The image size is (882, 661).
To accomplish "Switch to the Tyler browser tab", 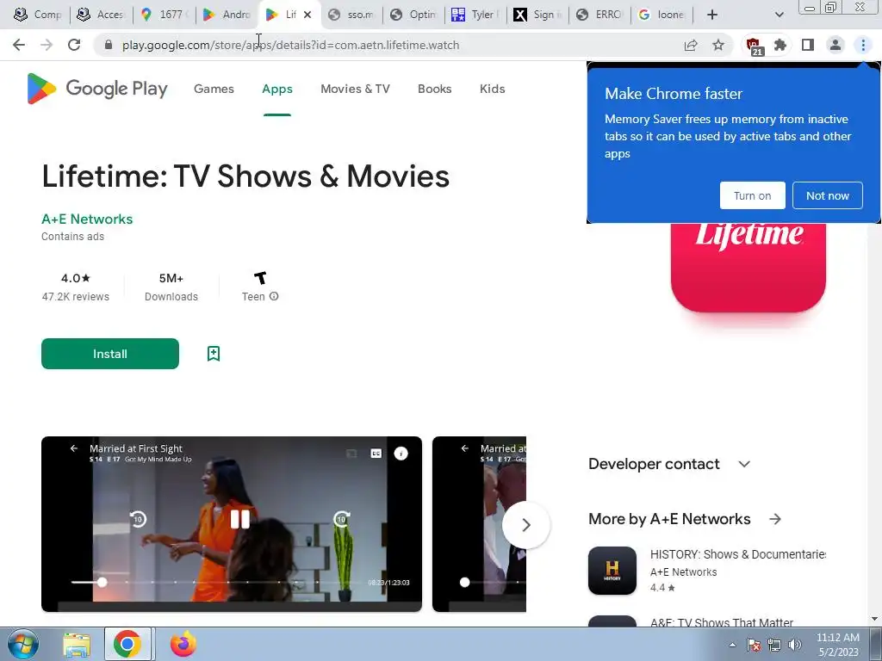I will click(x=475, y=15).
